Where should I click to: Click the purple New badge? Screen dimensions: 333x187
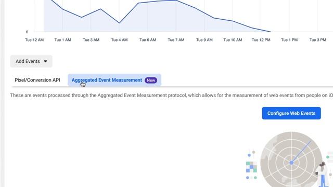tap(151, 80)
